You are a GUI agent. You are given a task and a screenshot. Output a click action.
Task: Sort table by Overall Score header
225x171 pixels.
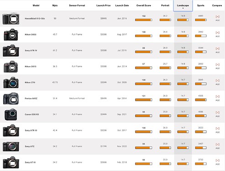(x=144, y=5)
